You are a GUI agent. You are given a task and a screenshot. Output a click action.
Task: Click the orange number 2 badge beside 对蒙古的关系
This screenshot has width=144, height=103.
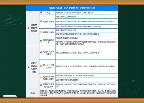click(x=41, y=21)
